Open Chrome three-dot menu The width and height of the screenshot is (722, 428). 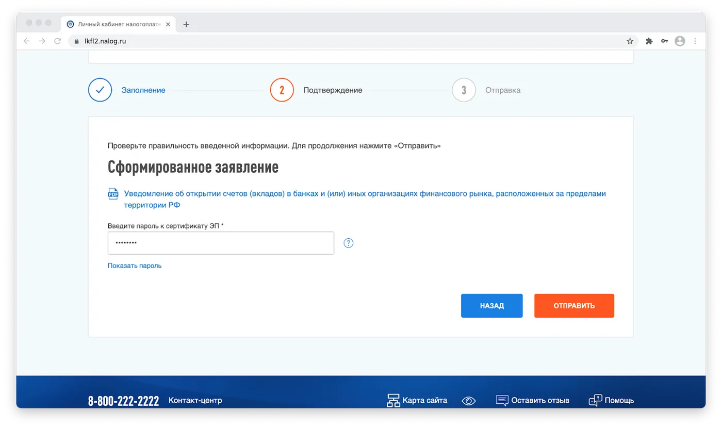click(695, 41)
